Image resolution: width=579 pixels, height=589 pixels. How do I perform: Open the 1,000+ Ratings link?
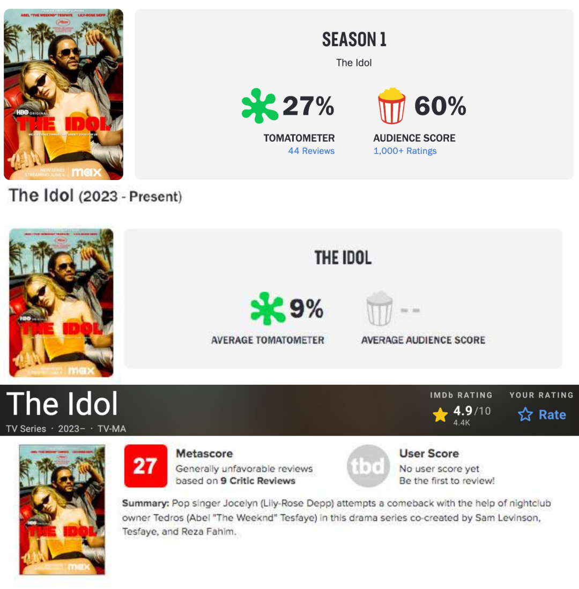click(x=405, y=151)
